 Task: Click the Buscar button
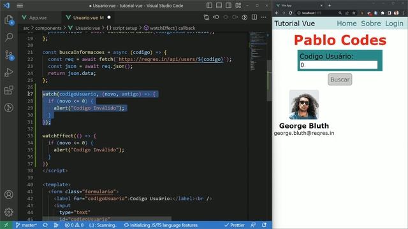pyautogui.click(x=340, y=80)
